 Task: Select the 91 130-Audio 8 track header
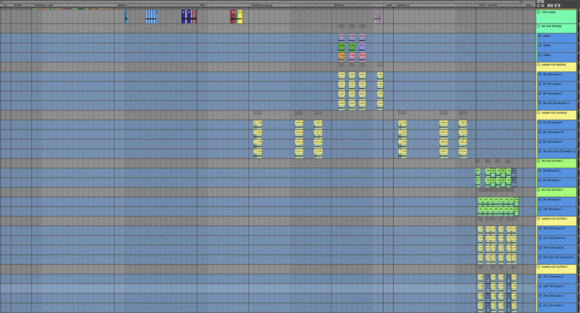(557, 123)
